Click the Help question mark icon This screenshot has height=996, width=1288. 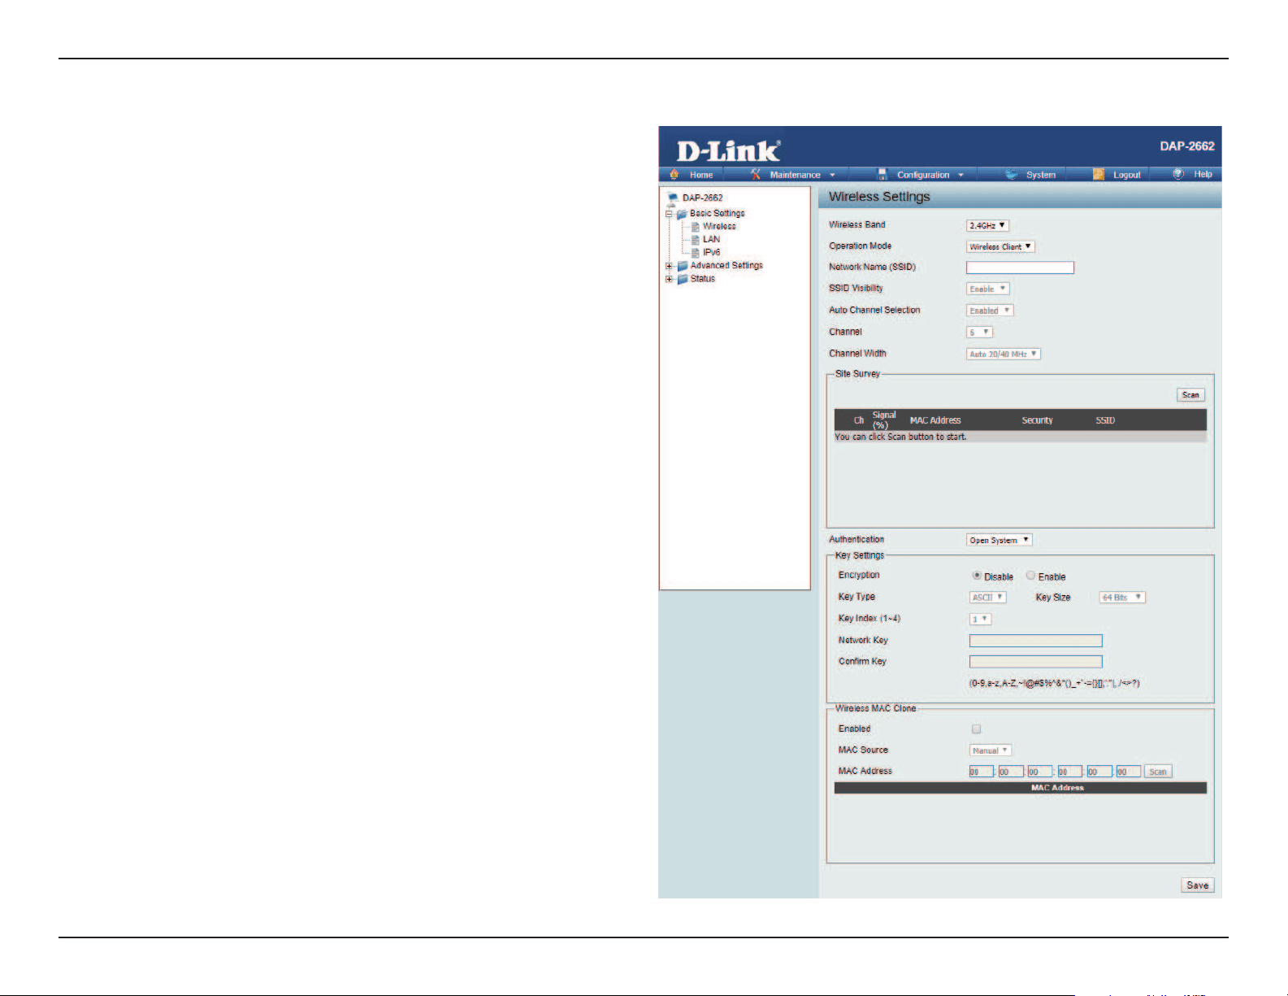coord(1178,174)
